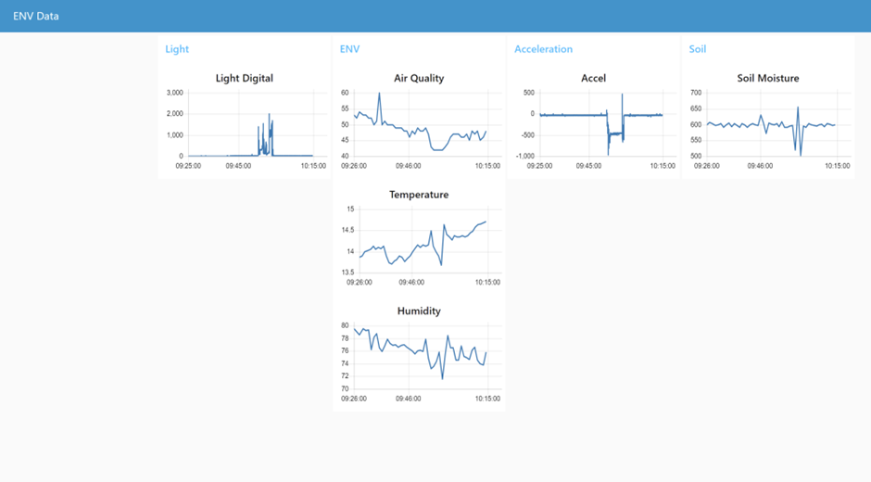This screenshot has height=482, width=871.
Task: Click the 3,000 y-axis label on Light Digital
Action: (x=174, y=93)
